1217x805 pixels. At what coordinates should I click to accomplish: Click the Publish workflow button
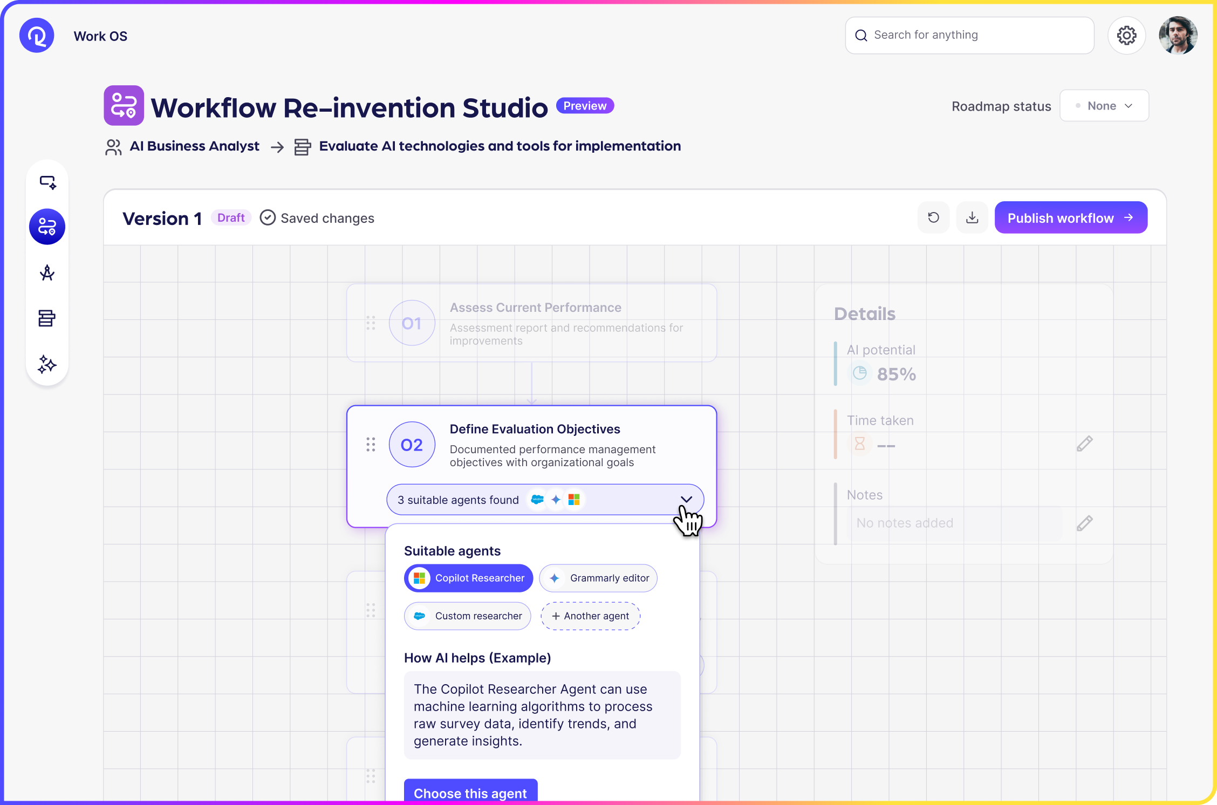pyautogui.click(x=1070, y=217)
